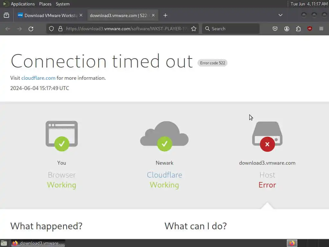Click the What can I do? heading
This screenshot has width=329, height=247.
[x=196, y=226]
